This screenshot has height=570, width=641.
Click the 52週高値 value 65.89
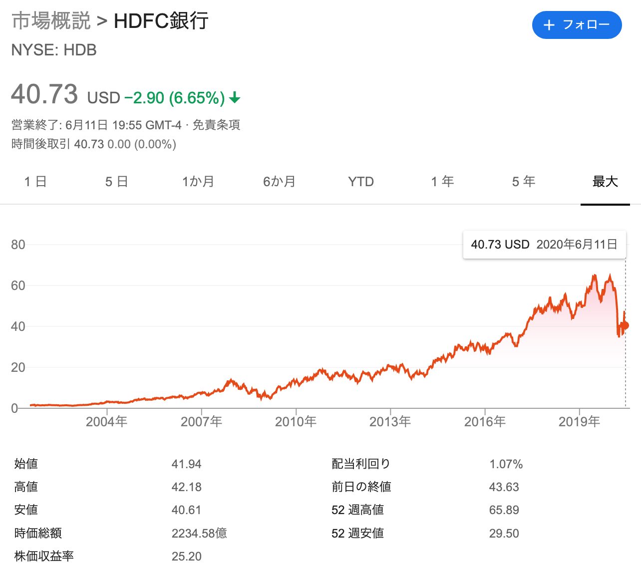click(x=504, y=510)
